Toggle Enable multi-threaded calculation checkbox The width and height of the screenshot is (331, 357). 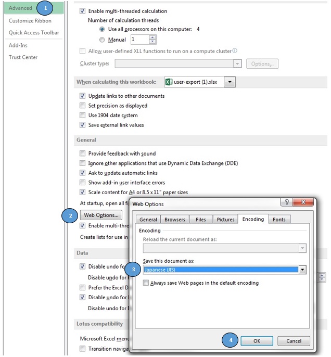click(x=82, y=11)
